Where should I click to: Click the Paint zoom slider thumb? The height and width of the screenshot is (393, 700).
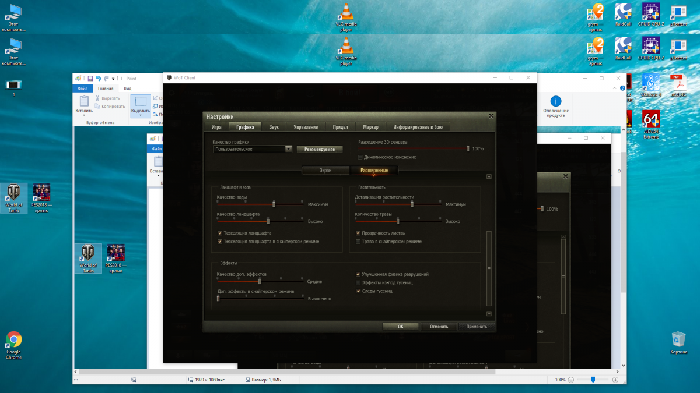tap(593, 380)
